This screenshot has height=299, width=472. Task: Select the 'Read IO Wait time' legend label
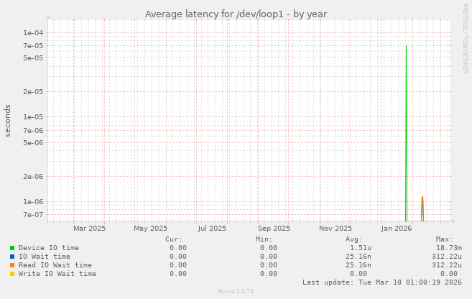pyautogui.click(x=55, y=265)
